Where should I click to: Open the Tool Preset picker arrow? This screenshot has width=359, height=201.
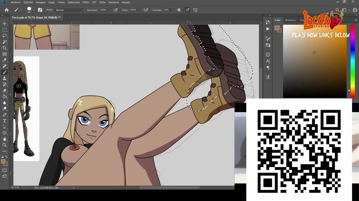pyautogui.click(x=21, y=10)
